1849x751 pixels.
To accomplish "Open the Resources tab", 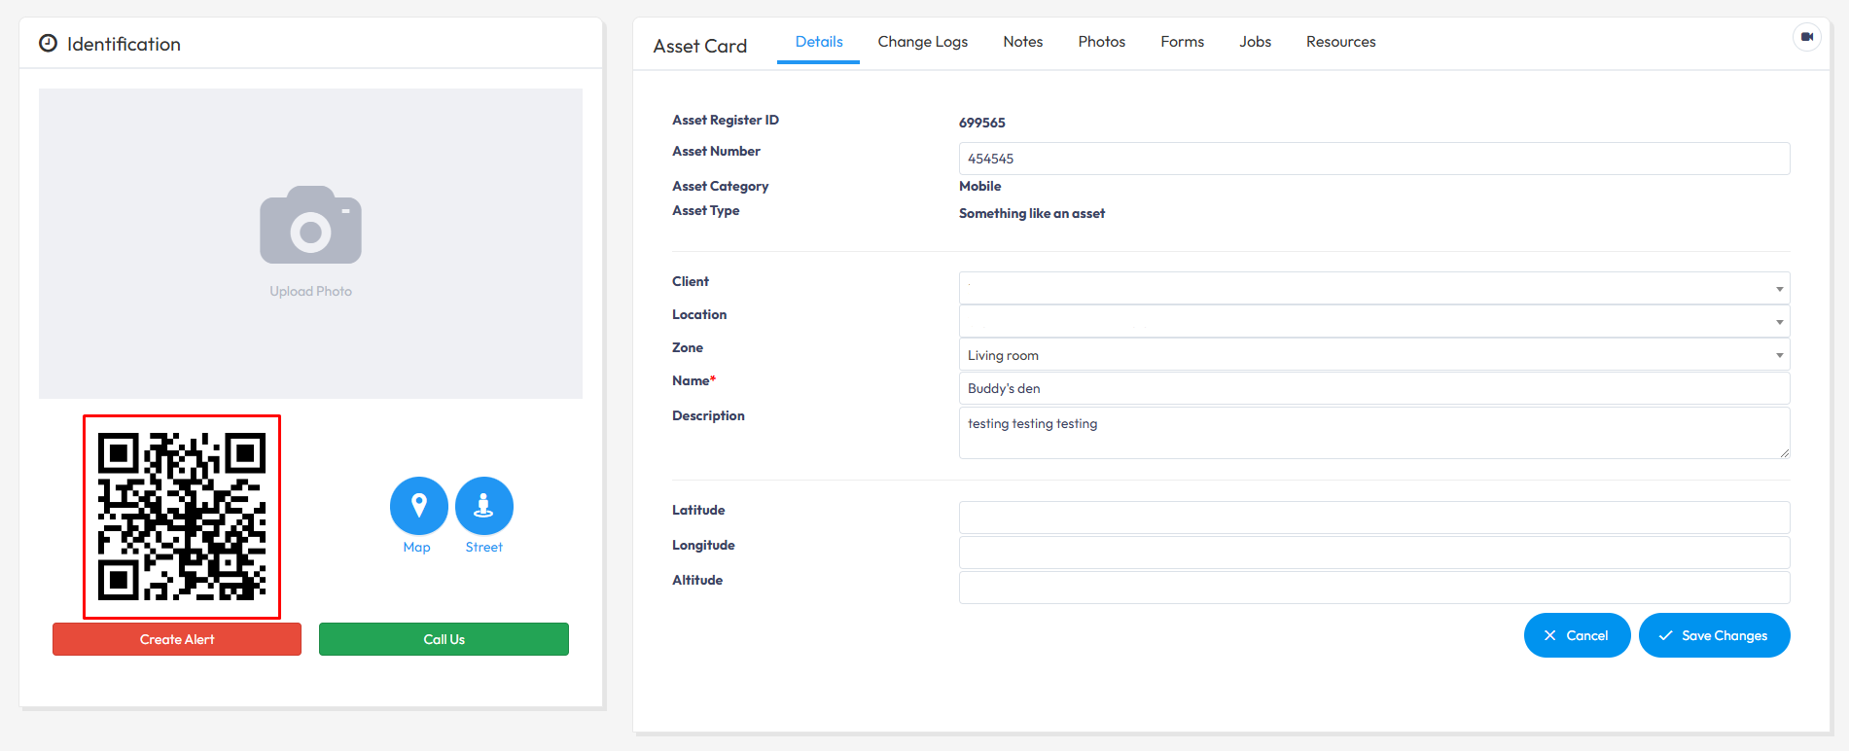I will (1341, 42).
